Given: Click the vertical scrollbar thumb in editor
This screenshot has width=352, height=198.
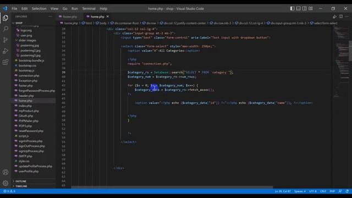Looking at the screenshot, I should (350, 51).
